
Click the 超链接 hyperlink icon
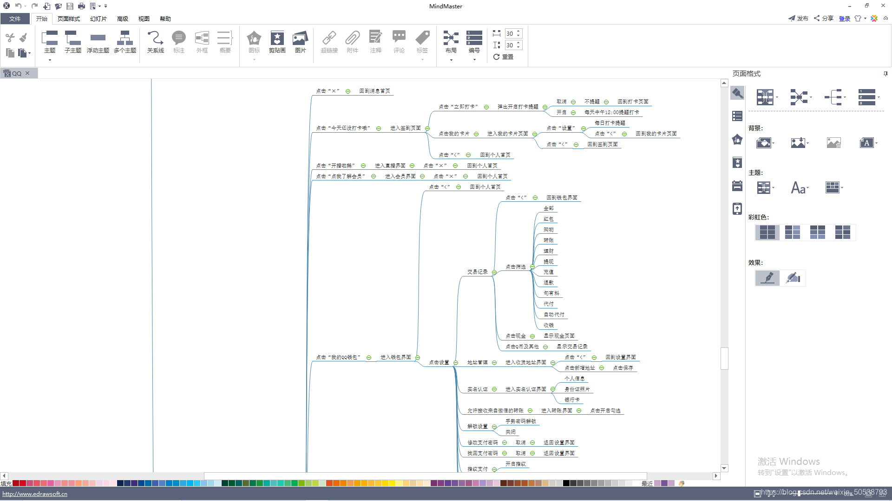click(x=329, y=42)
